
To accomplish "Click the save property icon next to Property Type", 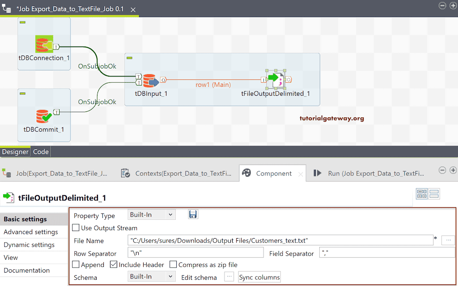I will (193, 214).
